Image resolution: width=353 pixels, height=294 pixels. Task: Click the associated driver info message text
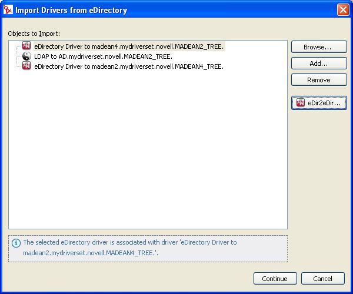[x=130, y=248]
